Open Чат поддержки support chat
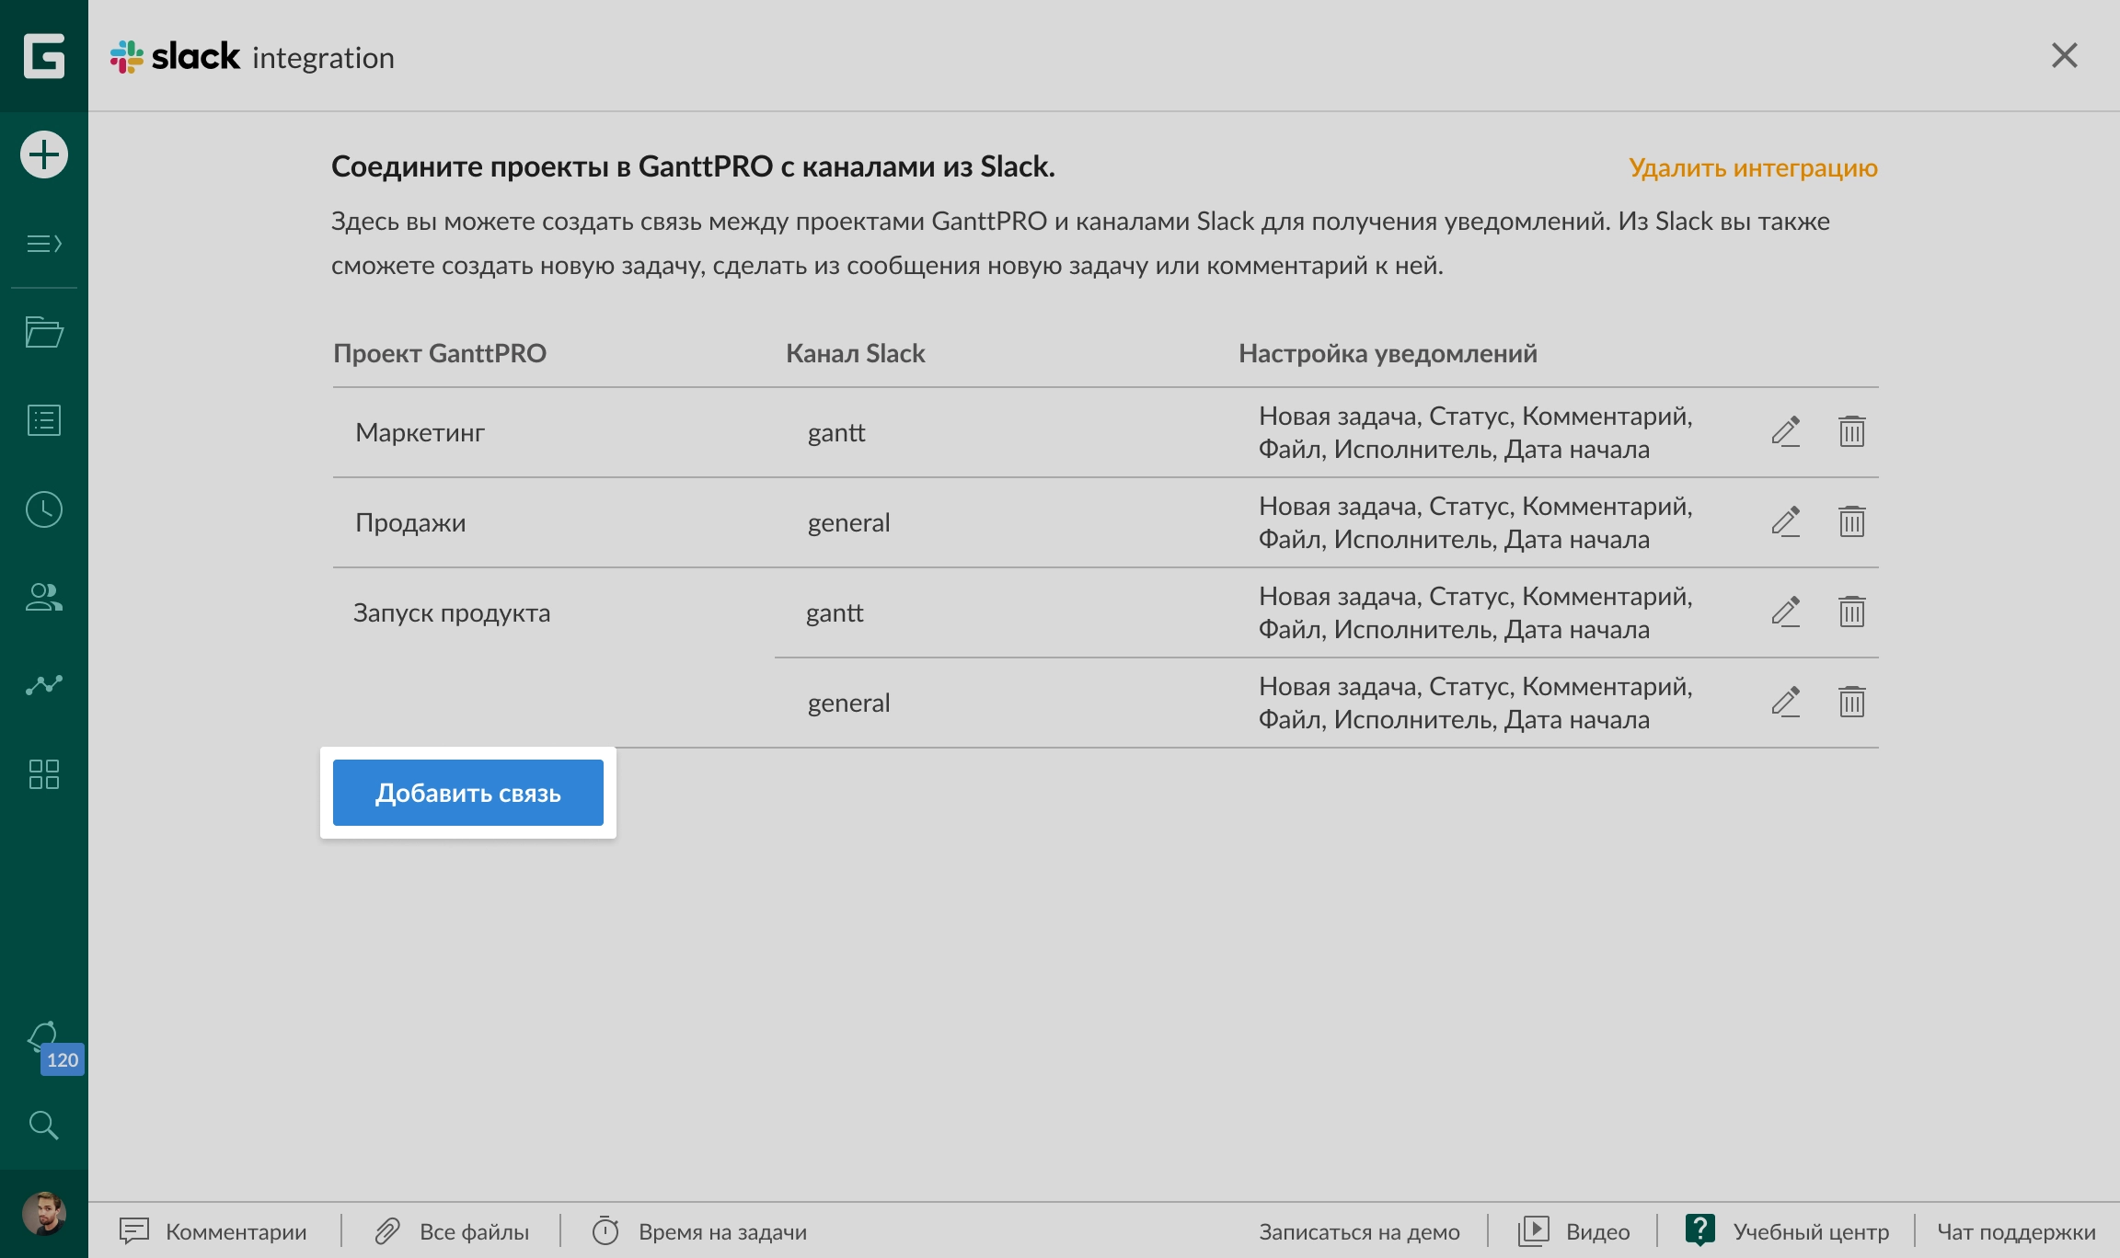Screen dimensions: 2120x1258 tap(2009, 1231)
